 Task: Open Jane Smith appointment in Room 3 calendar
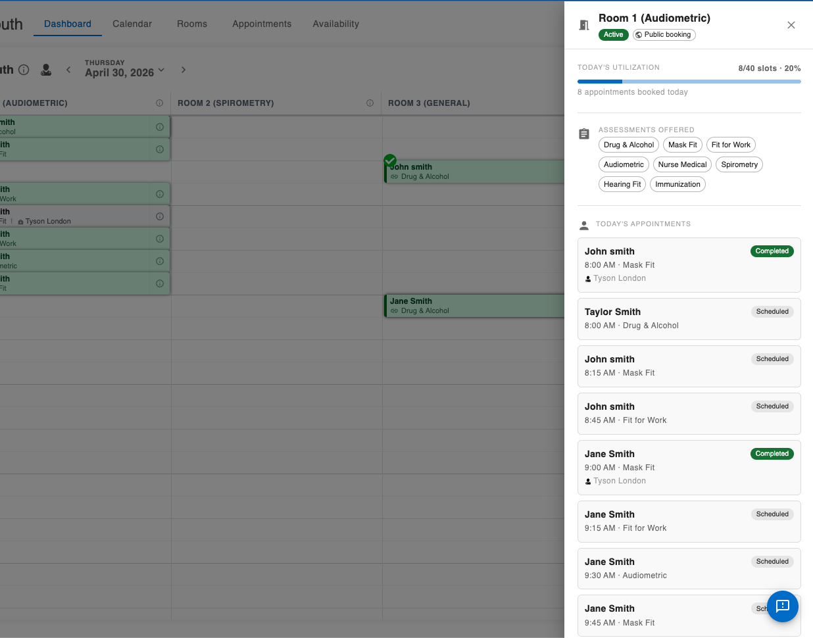pos(474,306)
